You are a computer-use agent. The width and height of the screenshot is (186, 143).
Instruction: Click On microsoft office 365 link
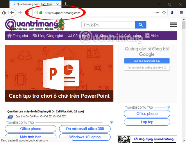pyautogui.click(x=85, y=129)
